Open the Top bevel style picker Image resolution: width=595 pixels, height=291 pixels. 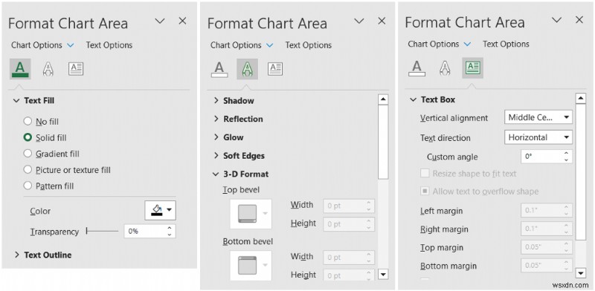click(x=251, y=214)
